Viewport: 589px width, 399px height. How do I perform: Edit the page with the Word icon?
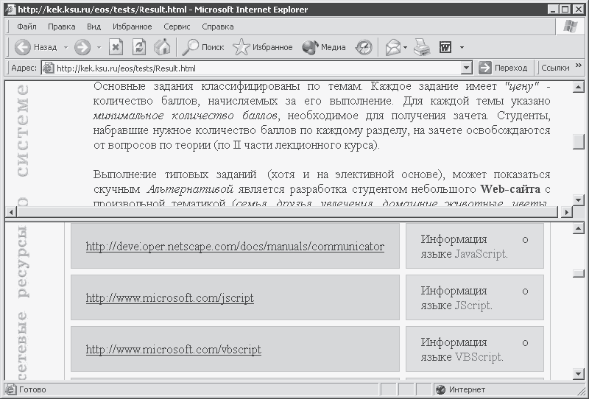[x=445, y=47]
